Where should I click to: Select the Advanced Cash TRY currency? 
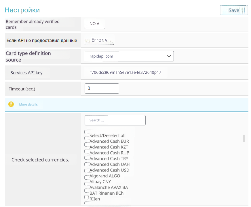pos(86,158)
